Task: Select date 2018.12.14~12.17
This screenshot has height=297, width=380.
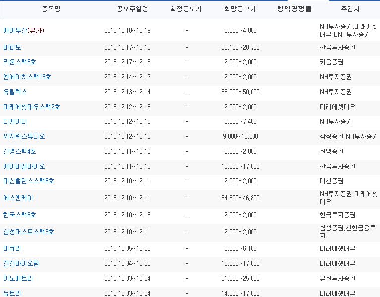Action: (127, 77)
